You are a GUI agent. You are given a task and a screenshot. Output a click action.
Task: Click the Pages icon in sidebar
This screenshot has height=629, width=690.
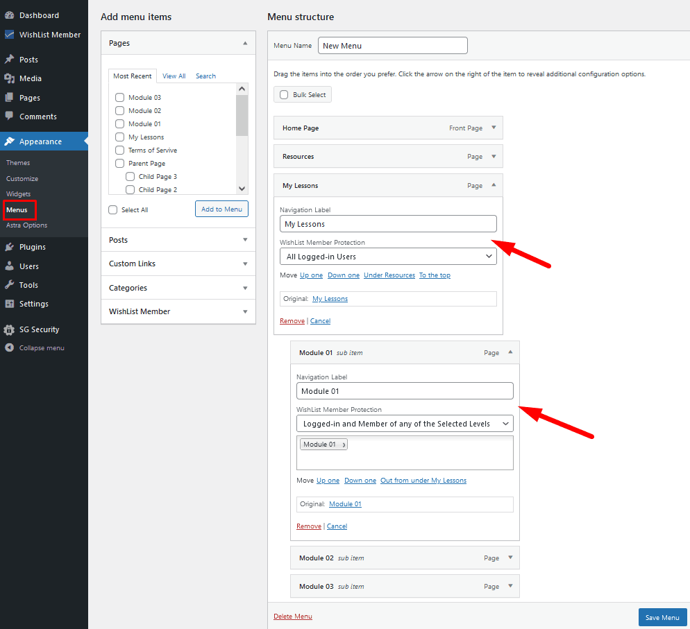tap(9, 98)
